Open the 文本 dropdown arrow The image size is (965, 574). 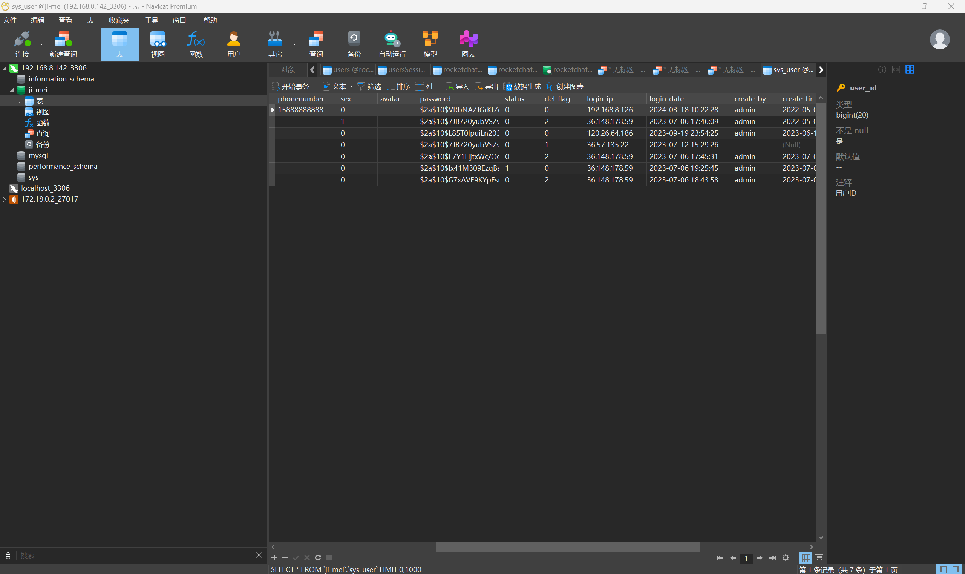351,87
